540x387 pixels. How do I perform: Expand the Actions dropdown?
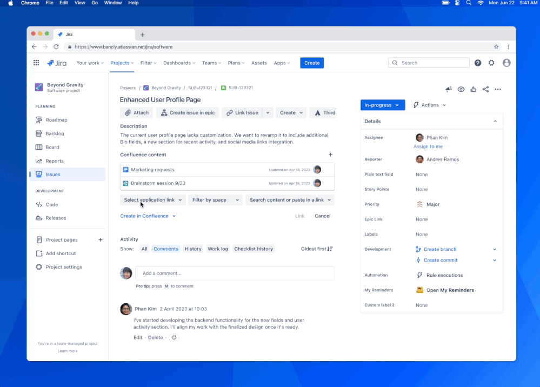point(429,104)
